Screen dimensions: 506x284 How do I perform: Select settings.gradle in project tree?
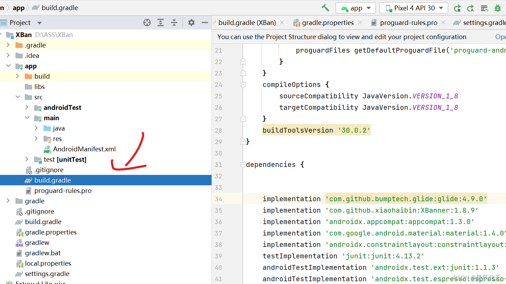click(x=47, y=274)
